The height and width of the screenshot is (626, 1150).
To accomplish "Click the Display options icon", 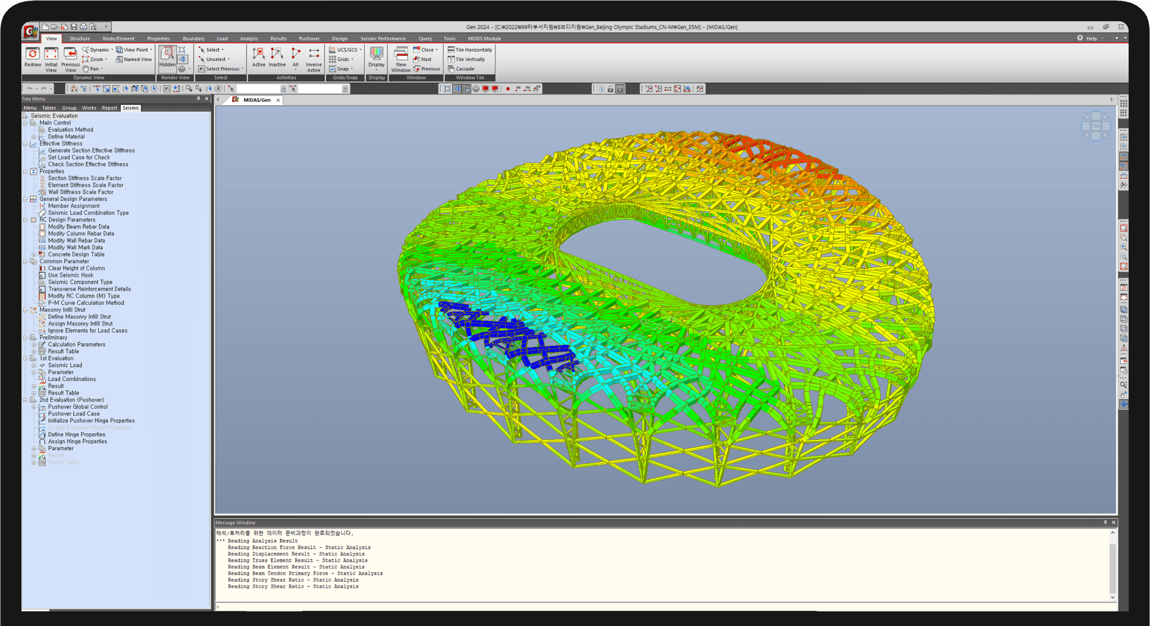I will pyautogui.click(x=376, y=55).
